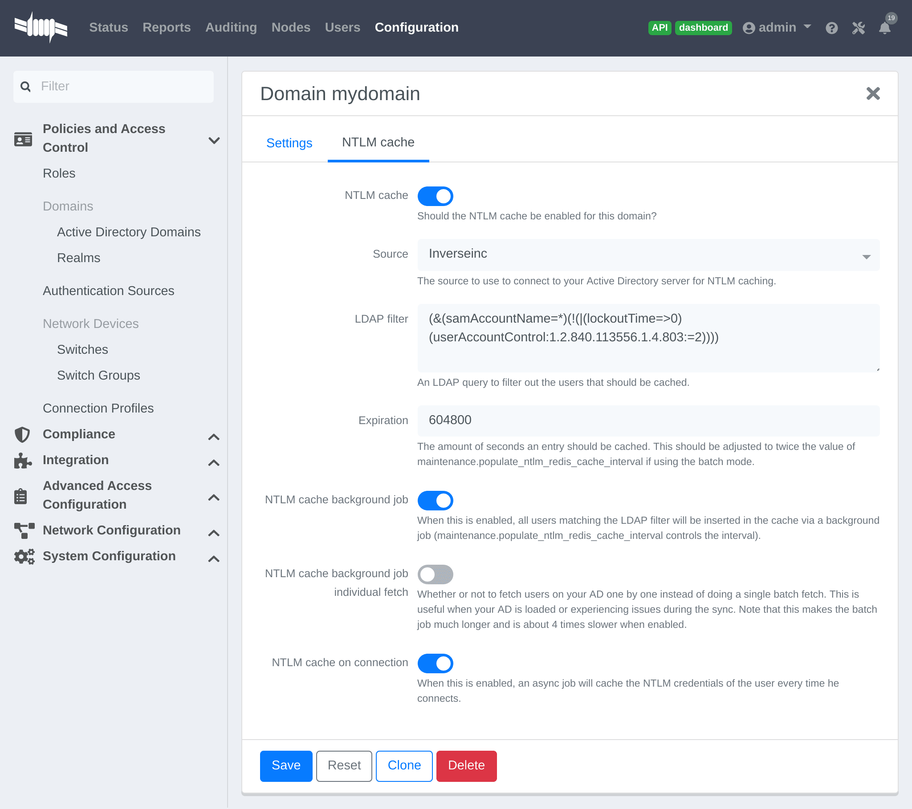
Task: Open the Configuration menu
Action: click(416, 27)
